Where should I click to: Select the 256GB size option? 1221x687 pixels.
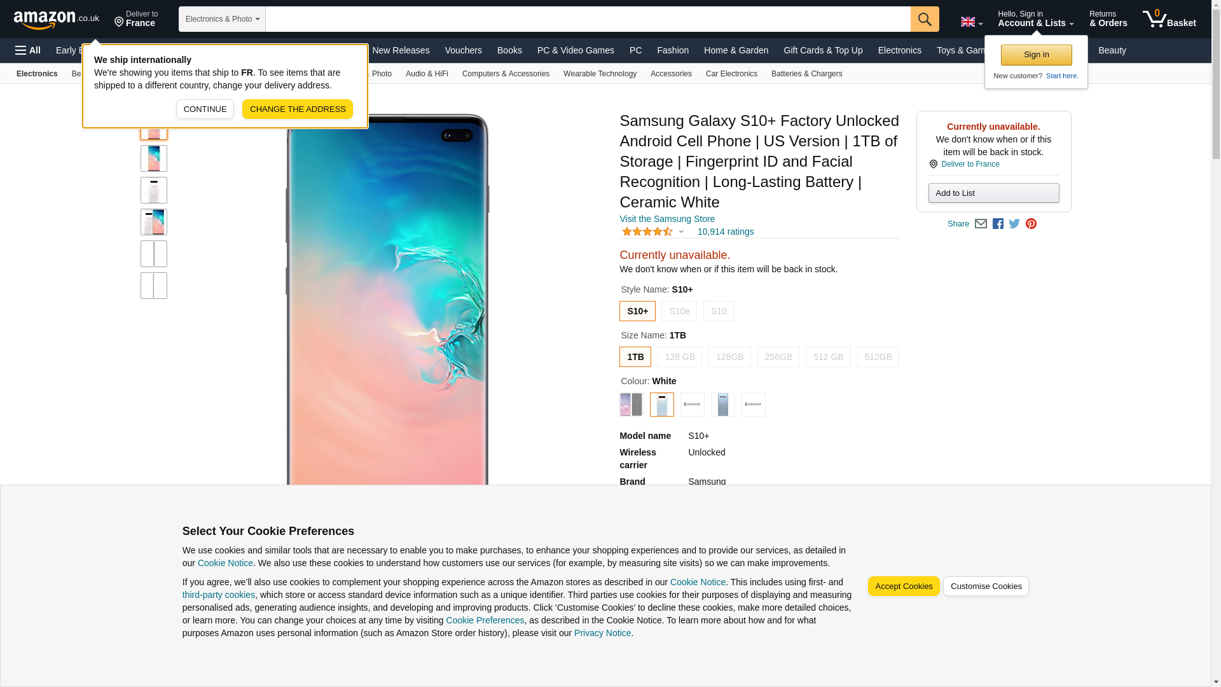[778, 357]
